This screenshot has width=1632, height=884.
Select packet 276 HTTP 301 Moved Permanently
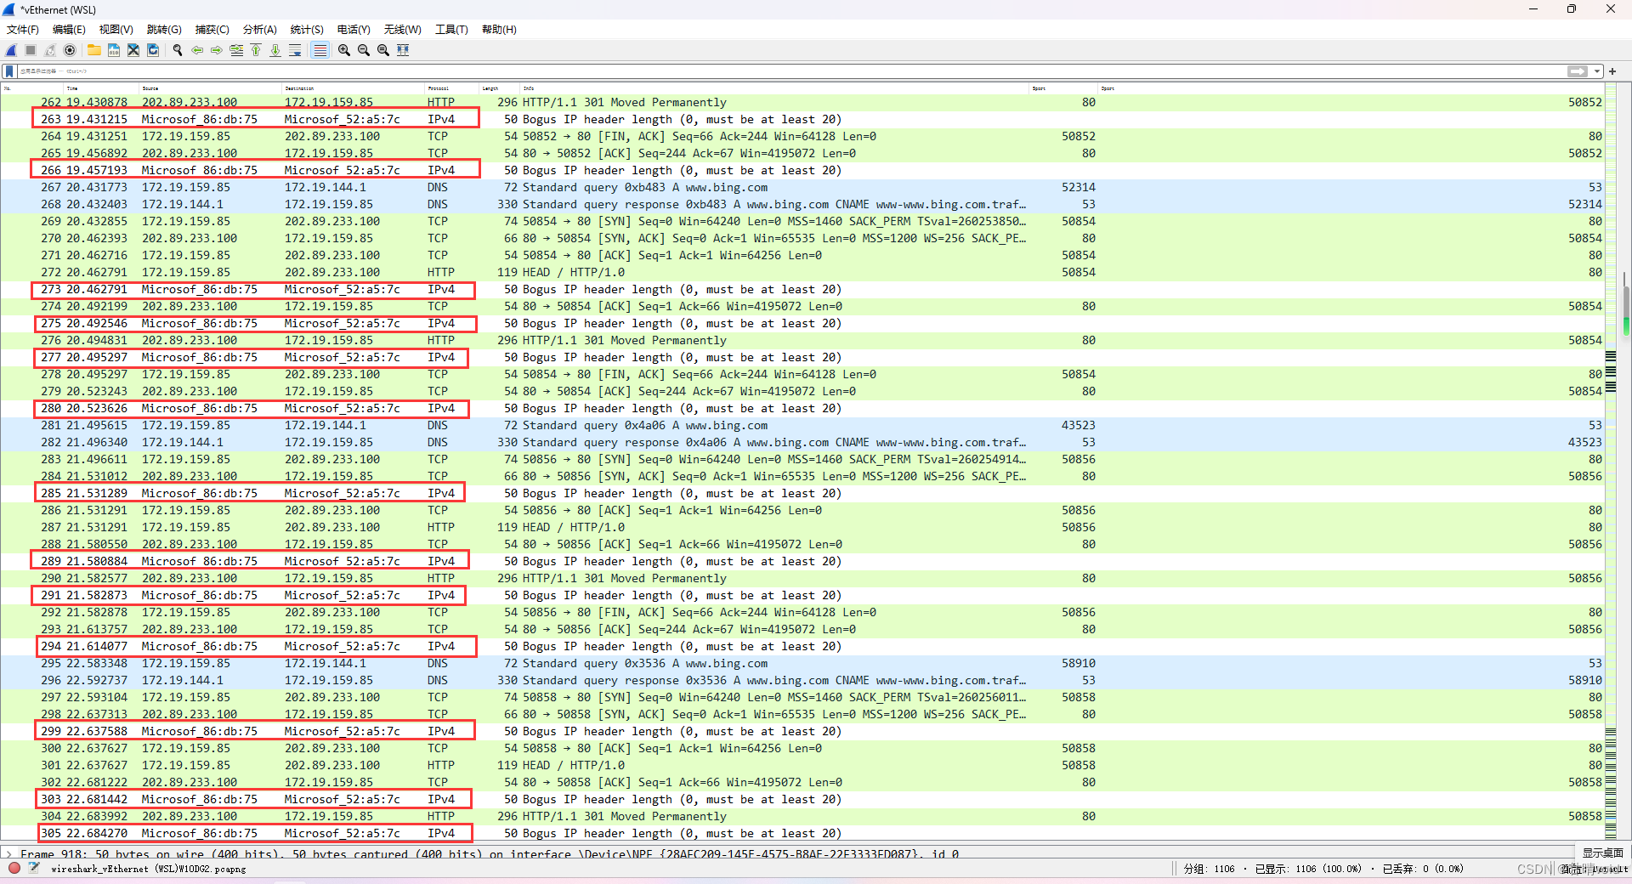(x=802, y=340)
